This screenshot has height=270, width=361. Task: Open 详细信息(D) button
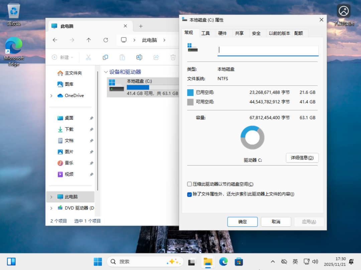click(x=302, y=158)
